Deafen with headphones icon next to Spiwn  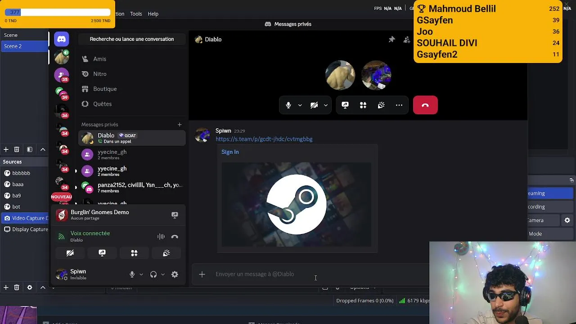[x=153, y=274]
